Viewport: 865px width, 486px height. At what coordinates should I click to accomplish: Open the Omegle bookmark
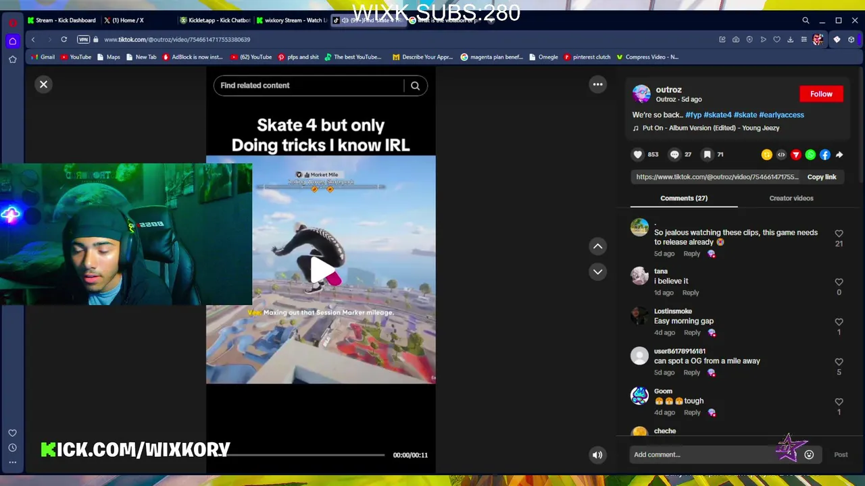[543, 57]
